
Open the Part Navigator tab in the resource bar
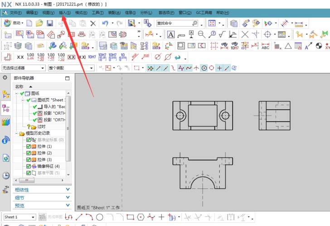pos(6,108)
